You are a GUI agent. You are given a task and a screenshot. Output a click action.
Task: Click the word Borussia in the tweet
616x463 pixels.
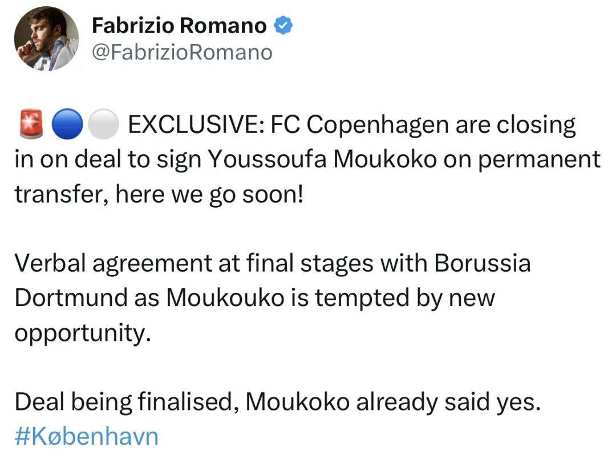tap(483, 263)
